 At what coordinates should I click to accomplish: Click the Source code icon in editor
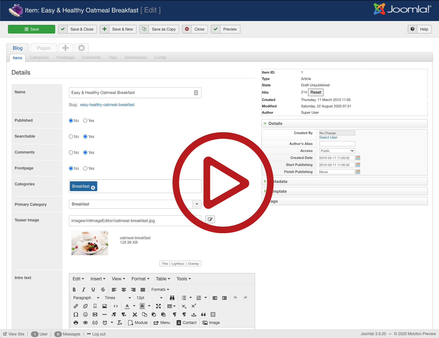(116, 306)
